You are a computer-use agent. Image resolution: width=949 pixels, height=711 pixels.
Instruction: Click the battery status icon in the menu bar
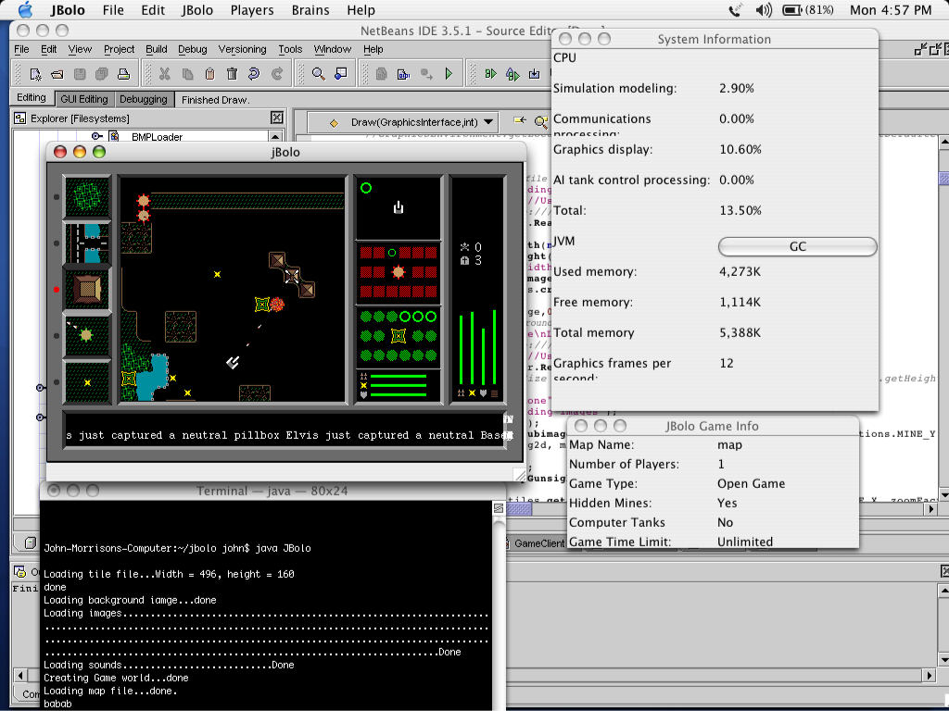point(791,9)
